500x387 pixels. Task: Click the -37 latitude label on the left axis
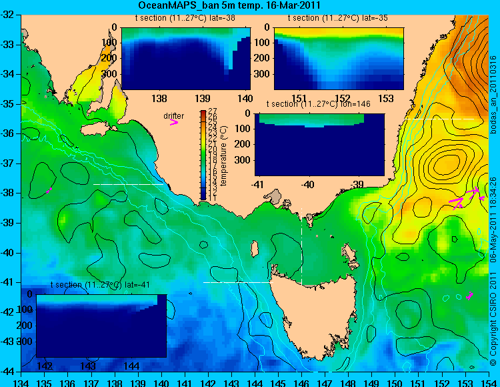tap(7, 163)
